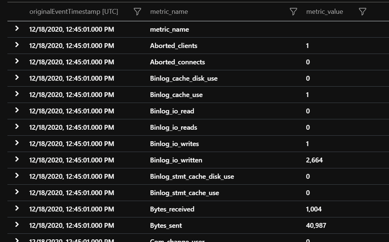The height and width of the screenshot is (242, 389).
Task: Sort by originalEventTimestamp [UTC] header
Action: tap(74, 11)
